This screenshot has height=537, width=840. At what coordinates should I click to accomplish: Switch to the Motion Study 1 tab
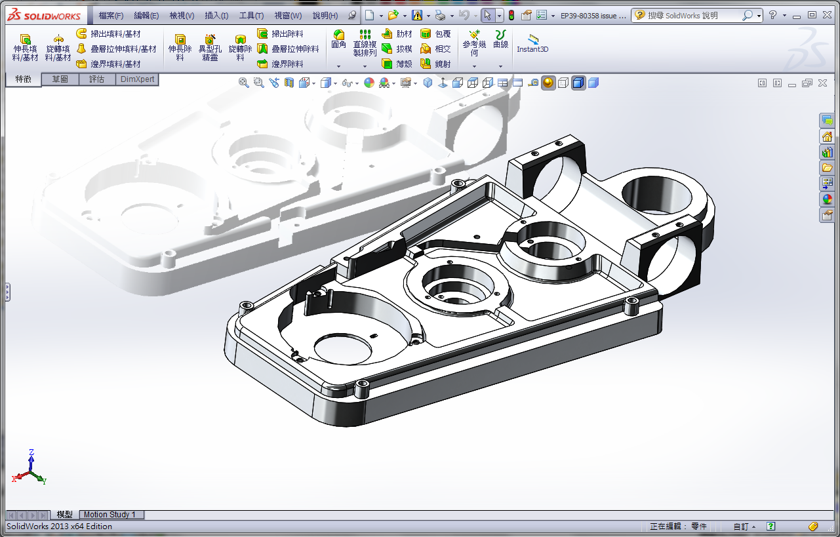[x=110, y=515]
